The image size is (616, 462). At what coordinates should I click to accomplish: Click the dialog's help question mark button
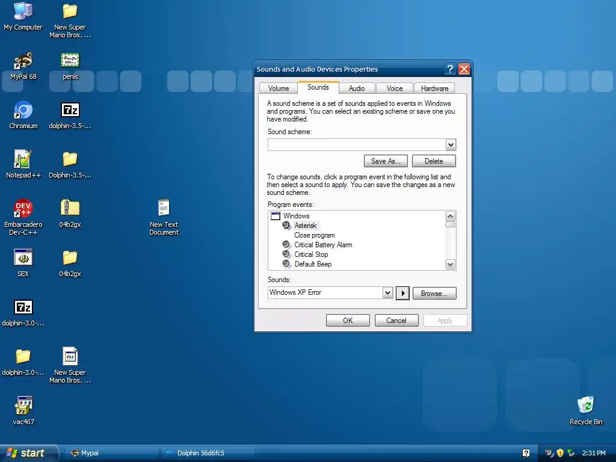click(450, 69)
